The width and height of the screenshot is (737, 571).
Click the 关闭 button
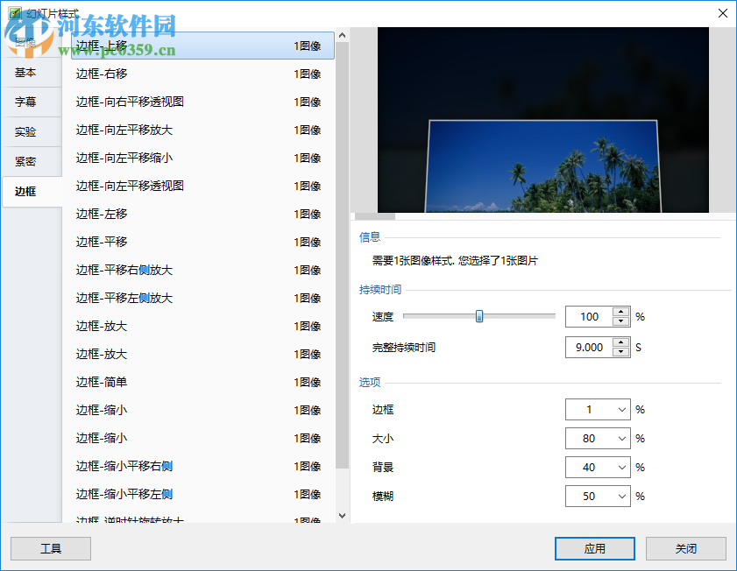click(686, 548)
